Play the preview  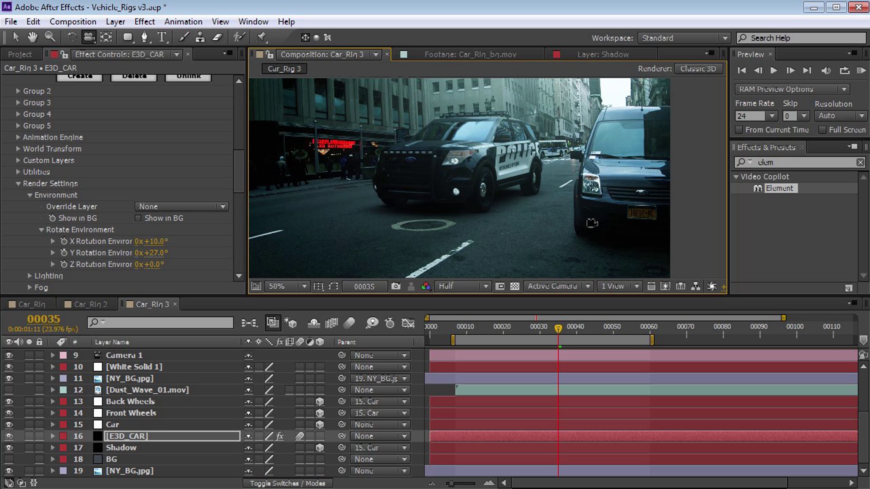pos(774,70)
